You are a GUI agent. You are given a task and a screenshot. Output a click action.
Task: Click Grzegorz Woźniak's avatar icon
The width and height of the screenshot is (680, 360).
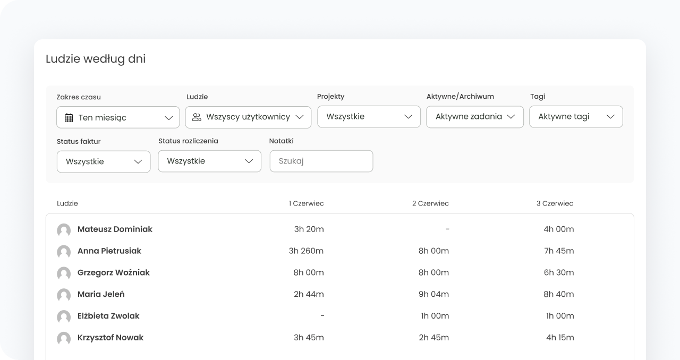point(64,273)
